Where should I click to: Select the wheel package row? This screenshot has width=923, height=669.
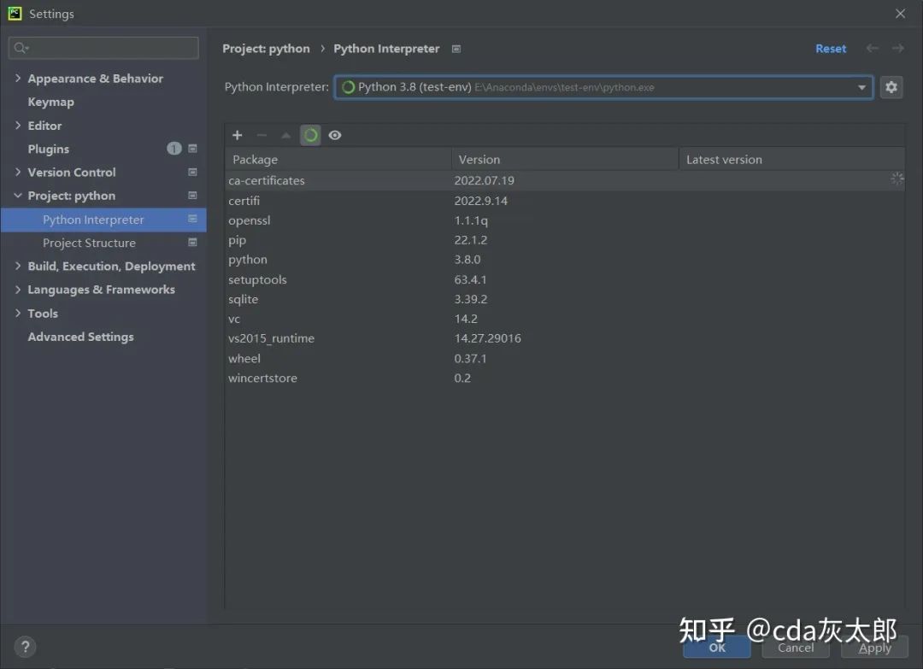point(565,358)
